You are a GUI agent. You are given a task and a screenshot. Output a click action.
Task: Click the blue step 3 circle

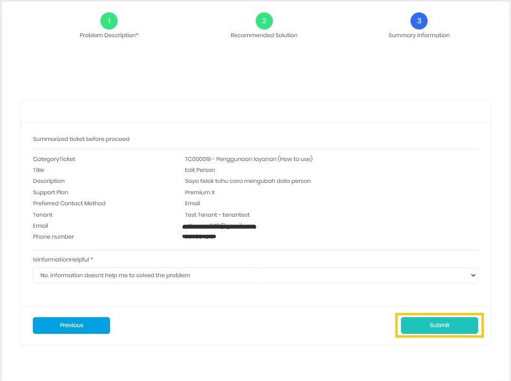[x=419, y=21]
